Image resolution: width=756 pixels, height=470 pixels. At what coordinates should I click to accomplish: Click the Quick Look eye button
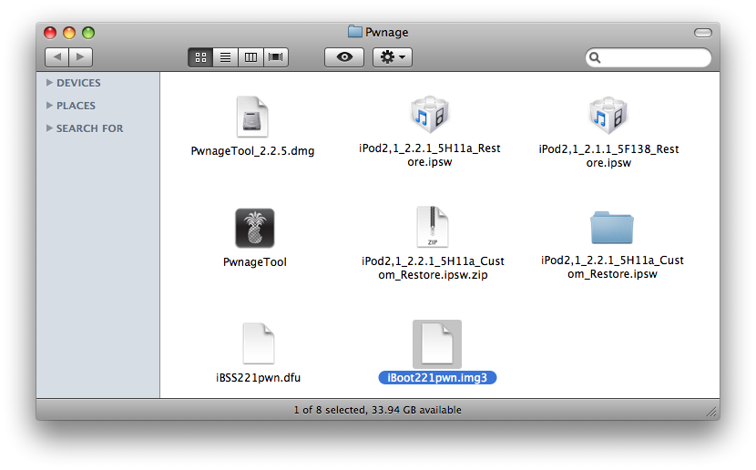(344, 57)
